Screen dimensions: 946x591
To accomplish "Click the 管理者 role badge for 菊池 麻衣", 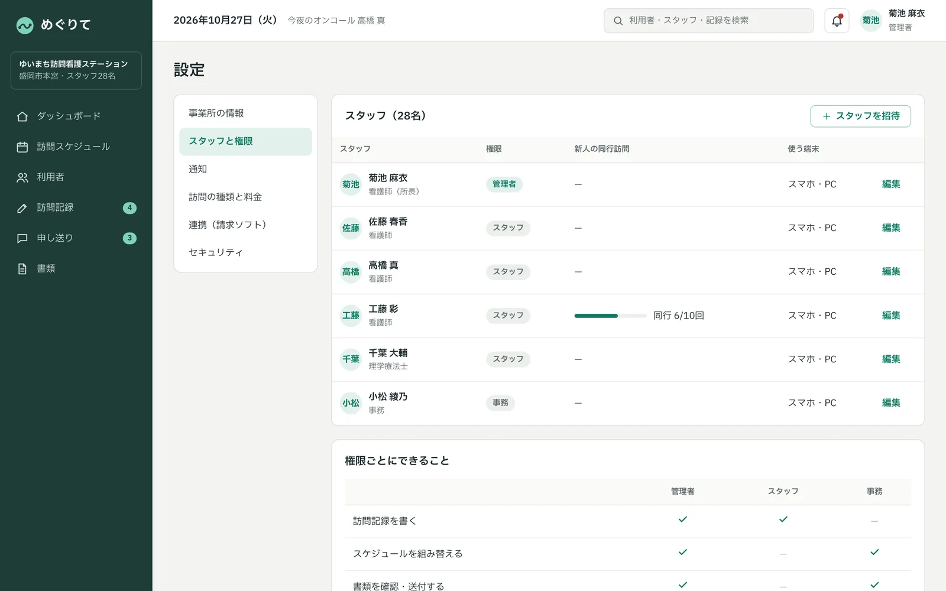I will (x=504, y=184).
